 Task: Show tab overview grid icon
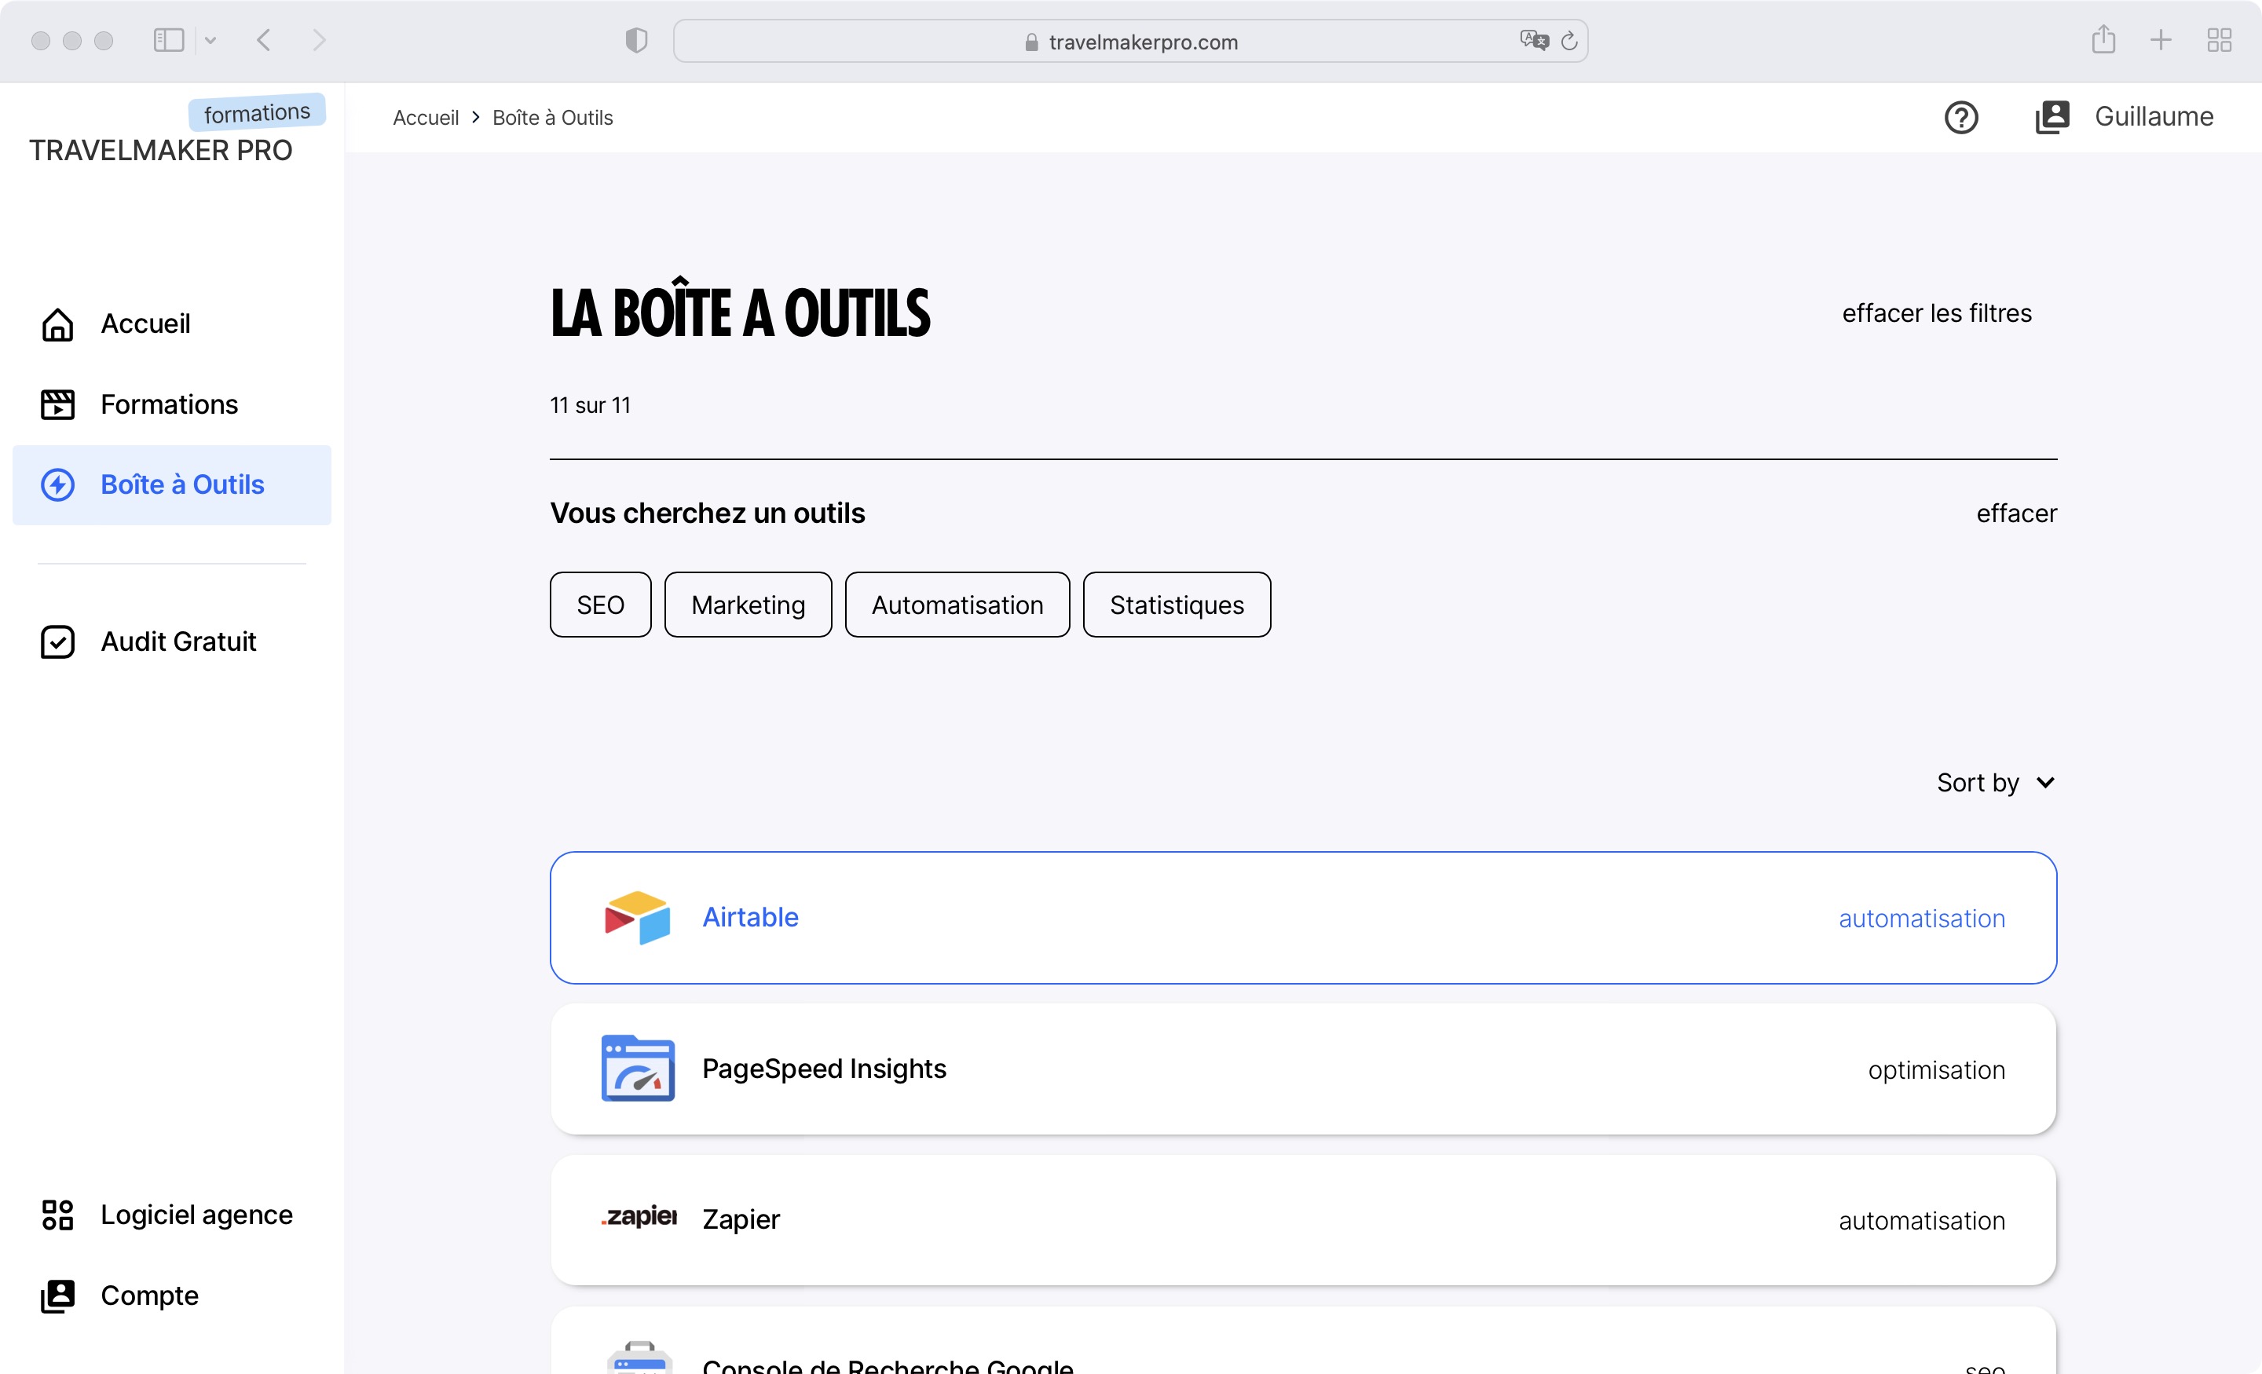point(2219,40)
